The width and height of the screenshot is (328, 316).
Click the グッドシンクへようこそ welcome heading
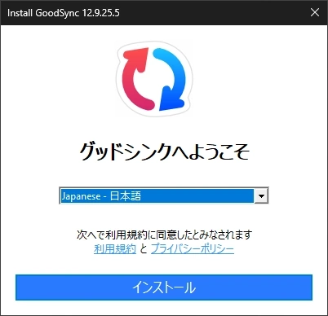click(164, 151)
